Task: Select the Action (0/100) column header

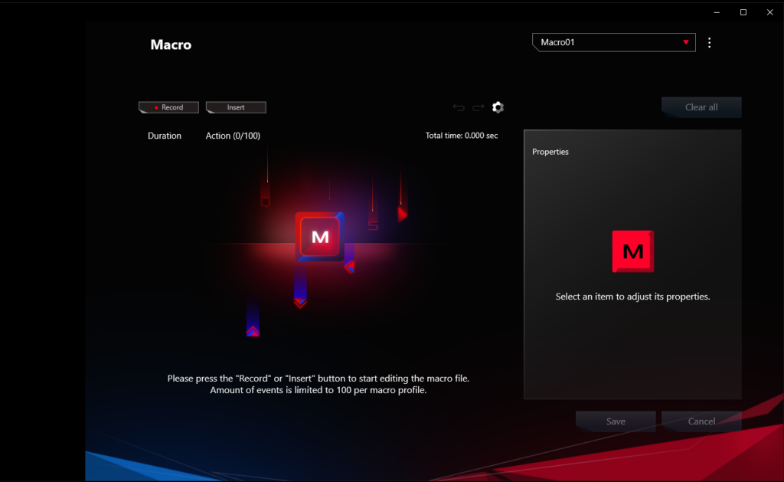Action: point(233,136)
